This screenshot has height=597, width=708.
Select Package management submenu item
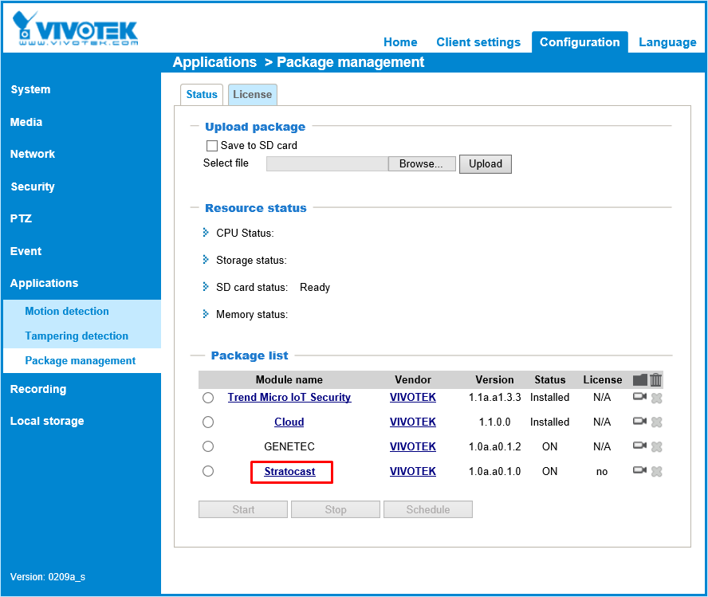click(x=81, y=360)
